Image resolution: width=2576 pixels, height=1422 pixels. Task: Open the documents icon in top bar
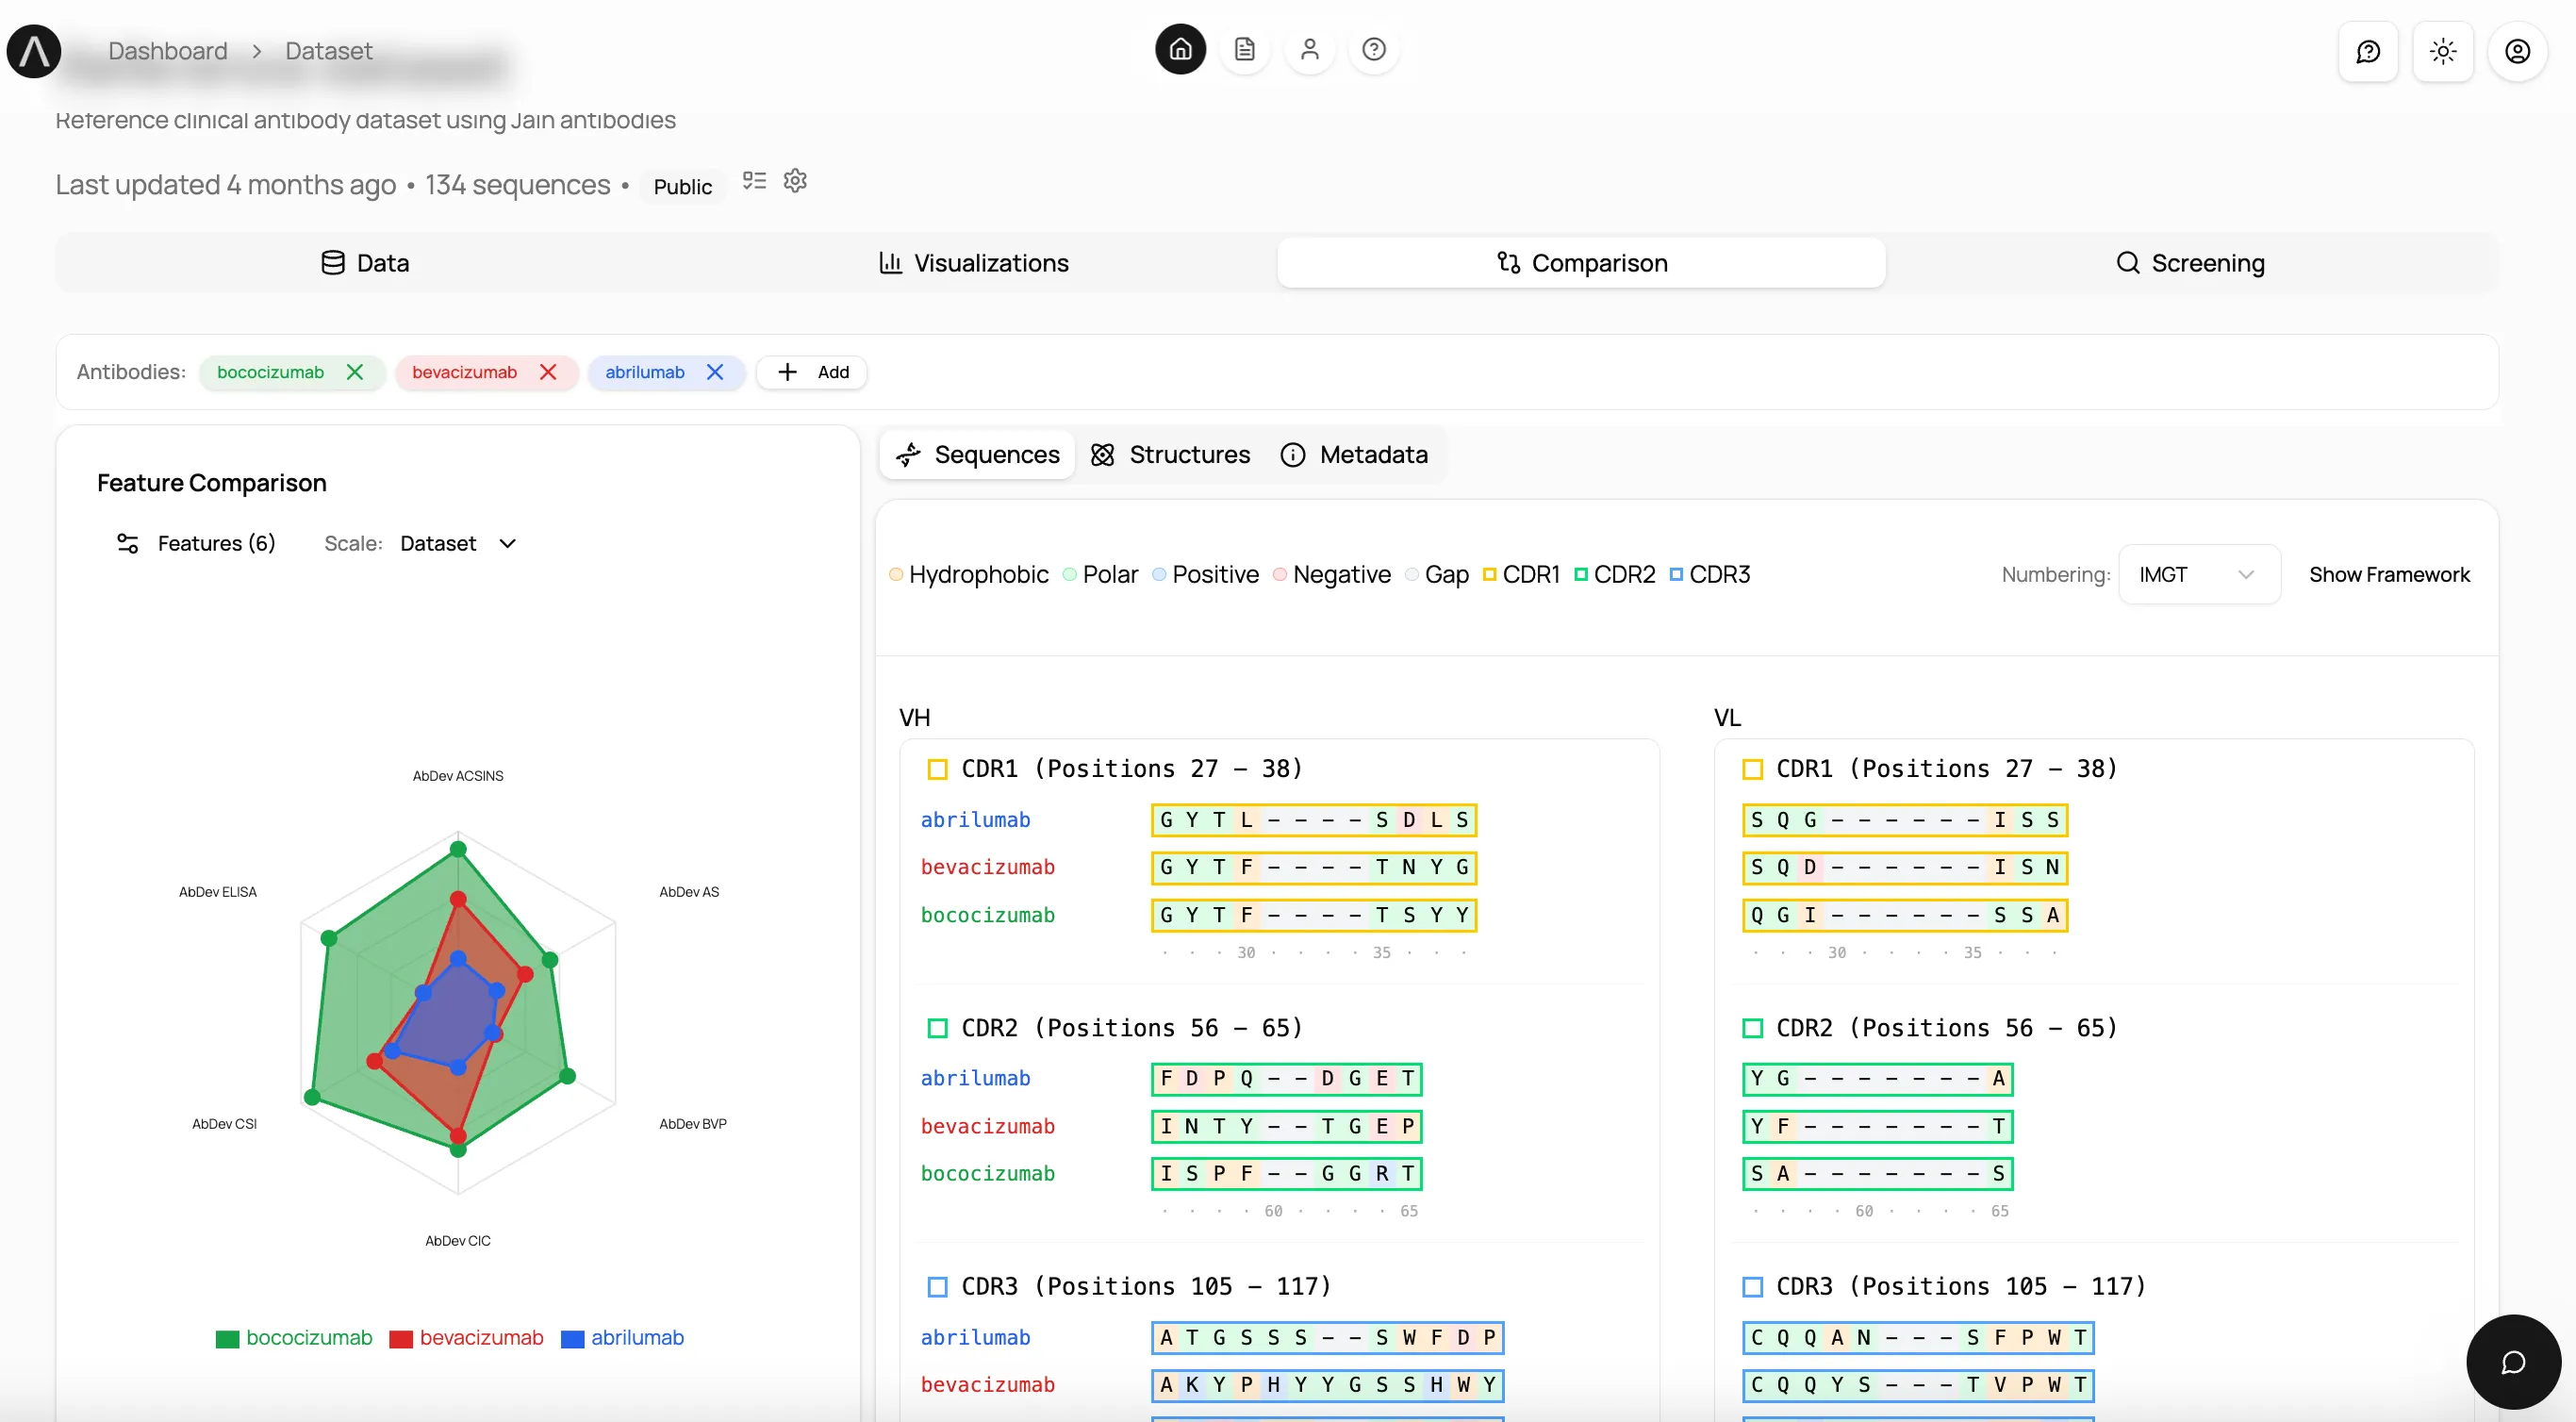(x=1244, y=49)
